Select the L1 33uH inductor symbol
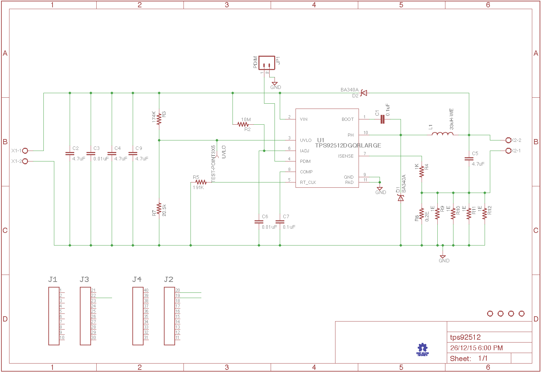This screenshot has height=373, width=541. [443, 134]
